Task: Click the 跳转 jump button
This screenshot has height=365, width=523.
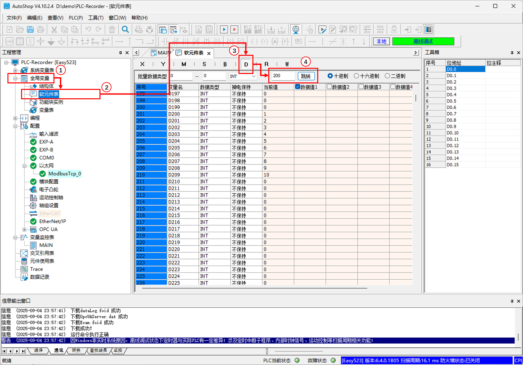Action: [x=306, y=76]
